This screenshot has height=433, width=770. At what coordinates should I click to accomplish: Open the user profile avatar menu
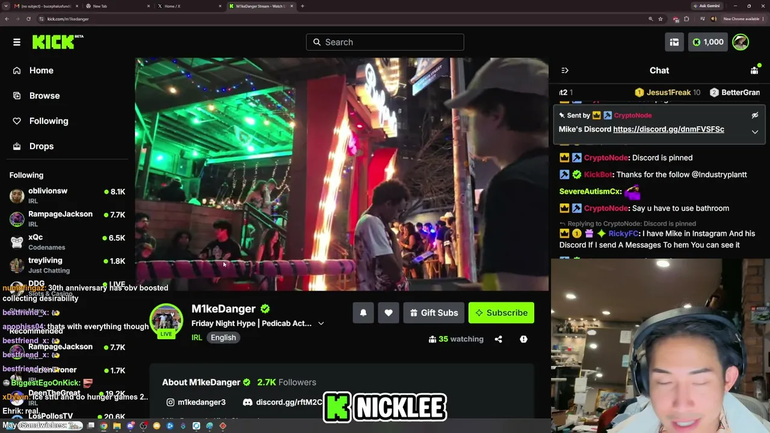pos(741,42)
